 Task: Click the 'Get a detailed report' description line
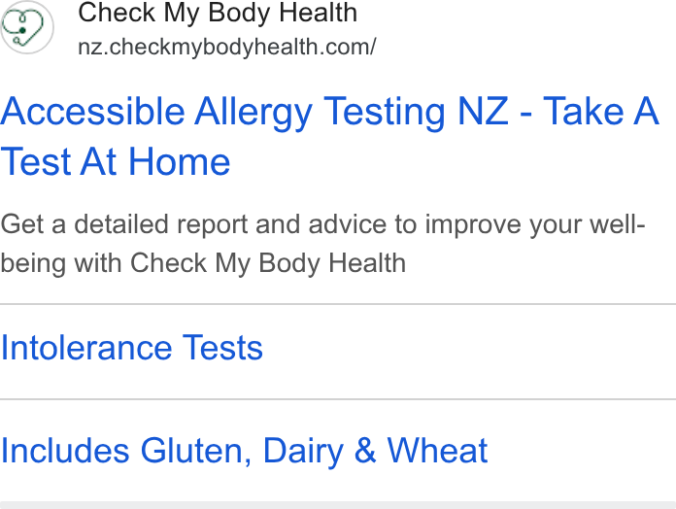(x=322, y=224)
